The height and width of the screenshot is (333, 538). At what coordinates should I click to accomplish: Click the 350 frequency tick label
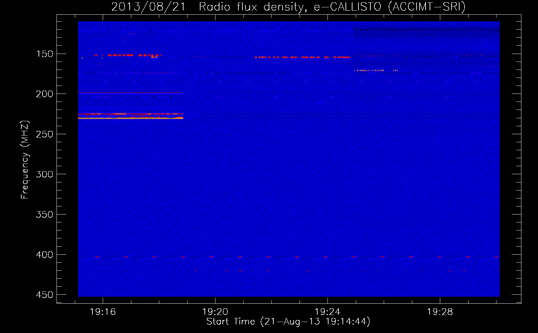click(x=45, y=214)
